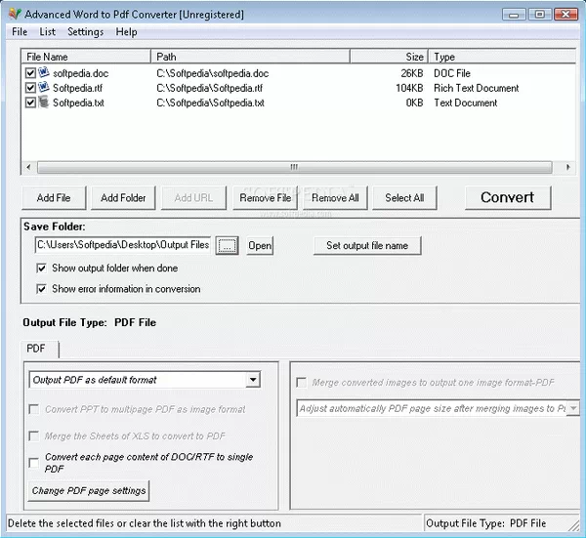Click the Remove All button
Image resolution: width=586 pixels, height=538 pixels.
click(x=335, y=197)
